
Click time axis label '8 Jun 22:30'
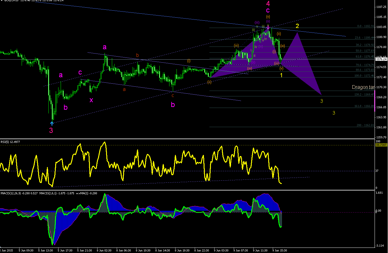[201, 250]
